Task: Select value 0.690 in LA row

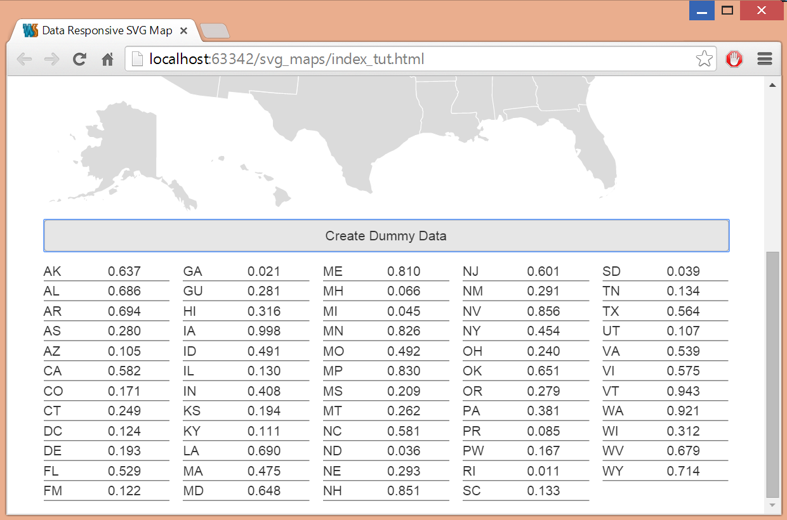Action: pyautogui.click(x=264, y=451)
